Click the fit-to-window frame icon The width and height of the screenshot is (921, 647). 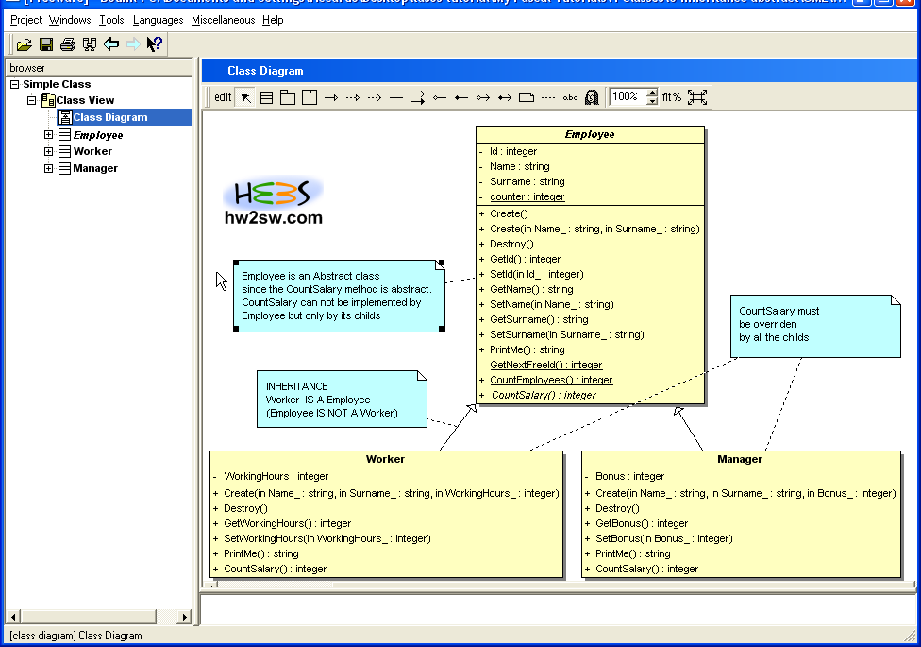(x=697, y=97)
